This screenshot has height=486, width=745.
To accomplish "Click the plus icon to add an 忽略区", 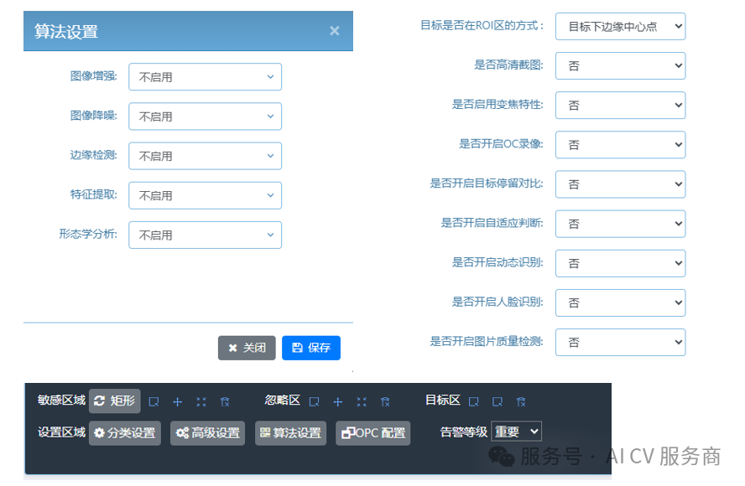I will (338, 401).
